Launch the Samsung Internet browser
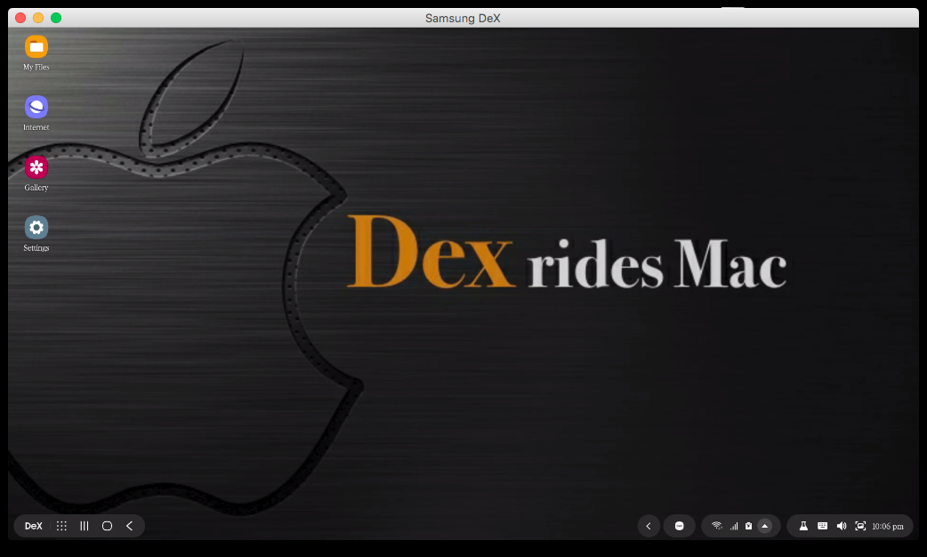The width and height of the screenshot is (927, 557). (x=36, y=108)
